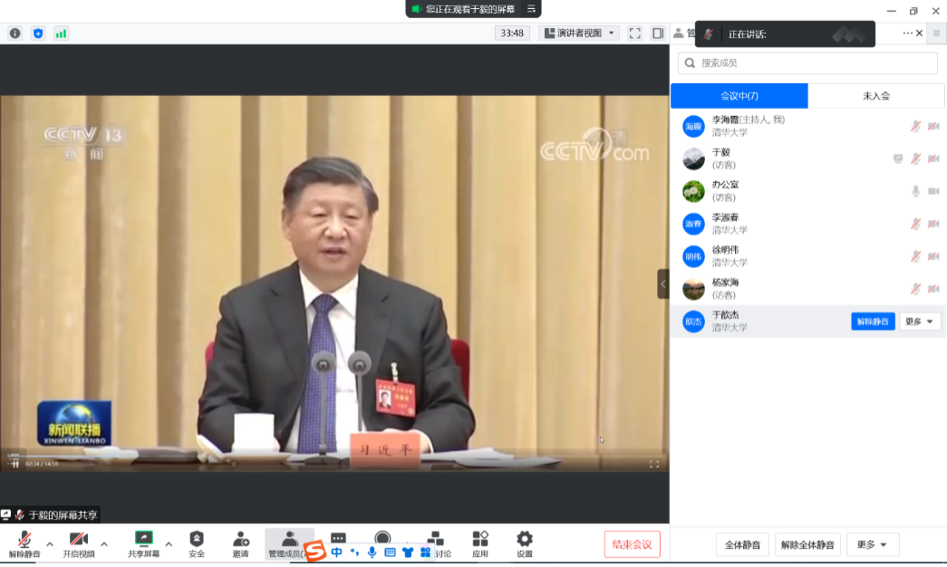Image resolution: width=947 pixels, height=567 pixels.
Task: Expand audio options arrow beside 解除静音
Action: (50, 544)
